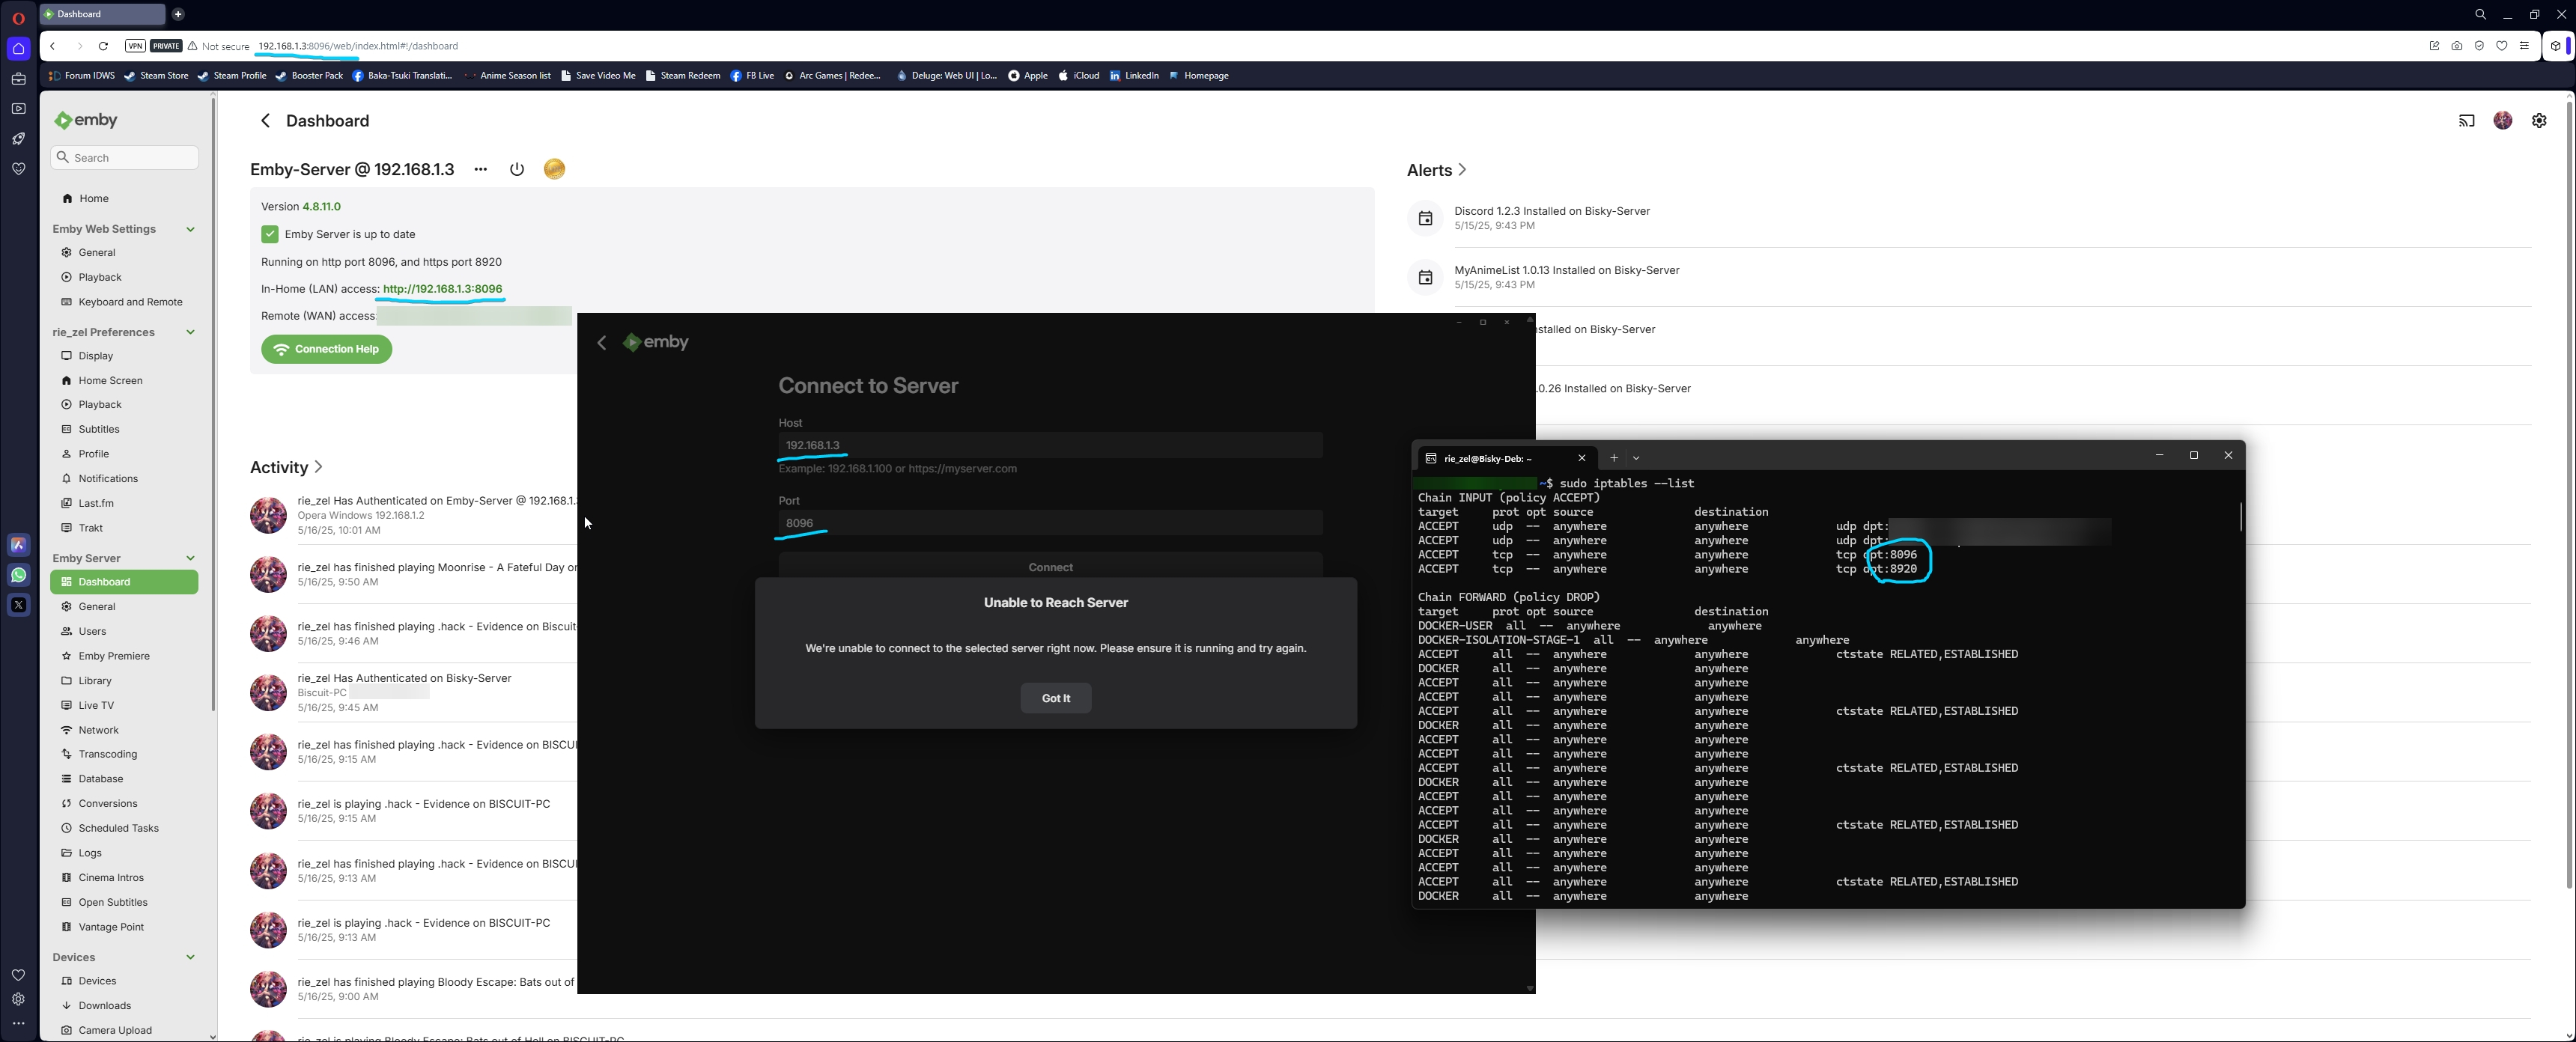Open new terminal tab plus icon
Image resolution: width=2576 pixels, height=1042 pixels.
(x=1613, y=458)
